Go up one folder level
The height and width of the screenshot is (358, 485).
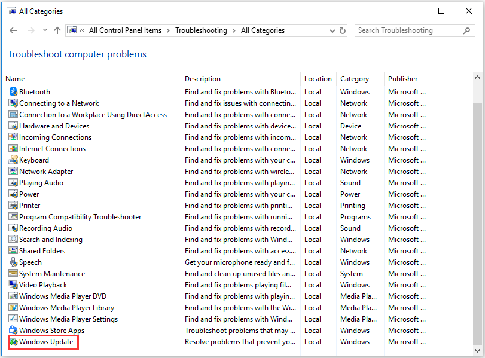click(x=57, y=30)
